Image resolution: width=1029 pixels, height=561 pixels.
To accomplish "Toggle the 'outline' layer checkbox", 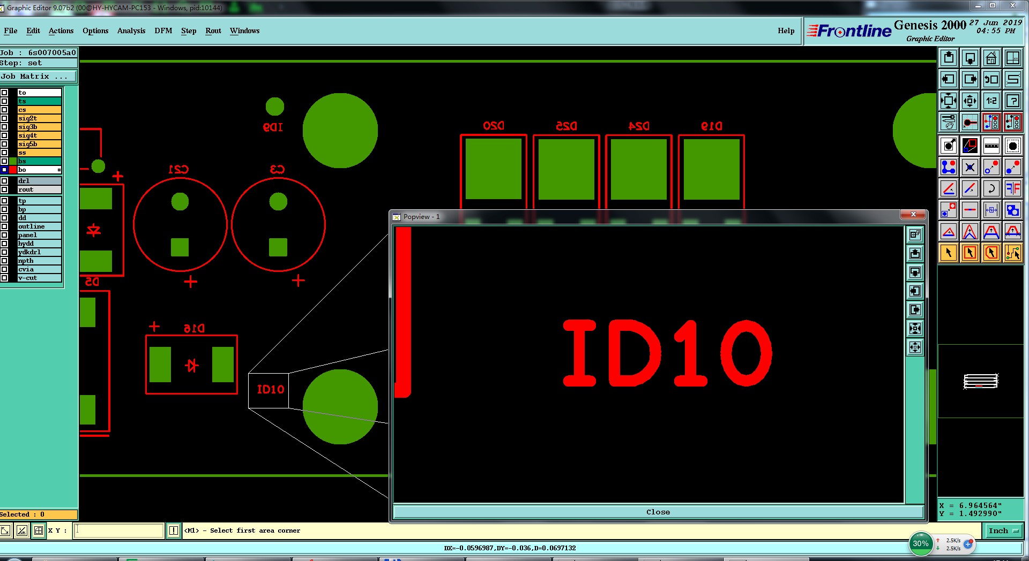I will [x=4, y=226].
